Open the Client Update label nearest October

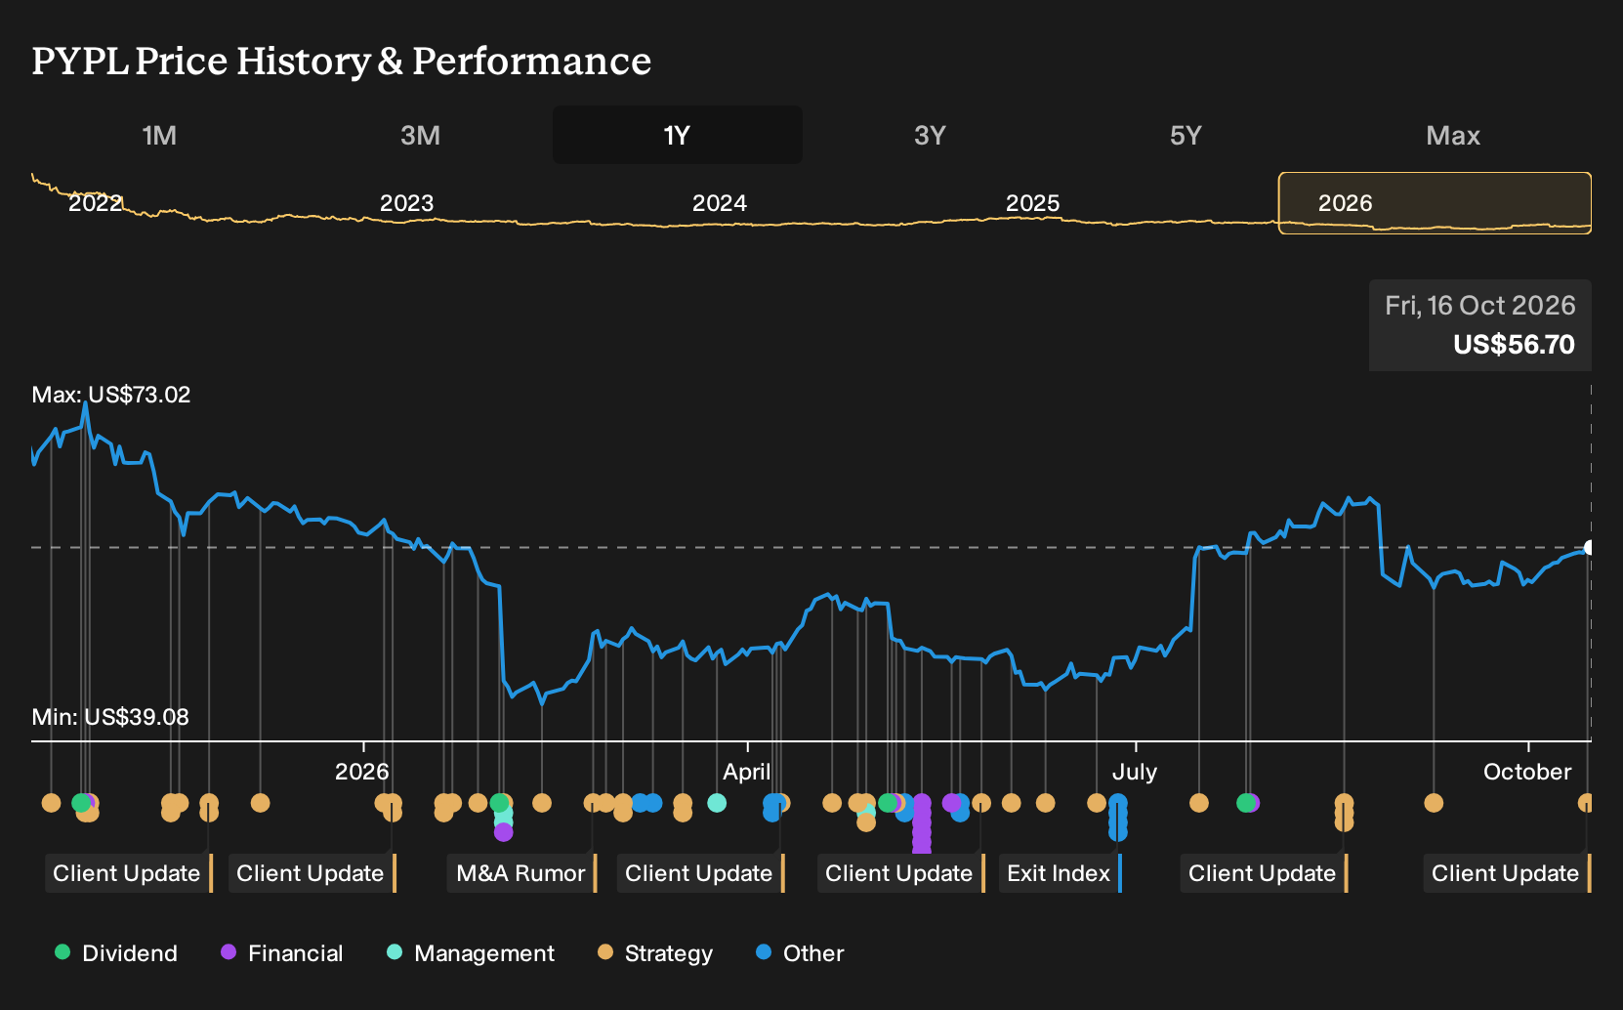coord(1508,873)
